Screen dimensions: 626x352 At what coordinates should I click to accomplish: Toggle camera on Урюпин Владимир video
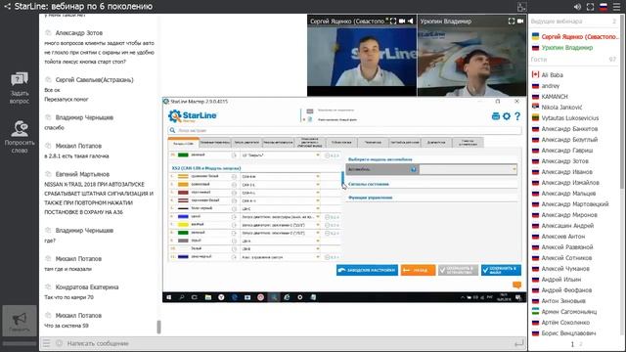click(x=520, y=22)
